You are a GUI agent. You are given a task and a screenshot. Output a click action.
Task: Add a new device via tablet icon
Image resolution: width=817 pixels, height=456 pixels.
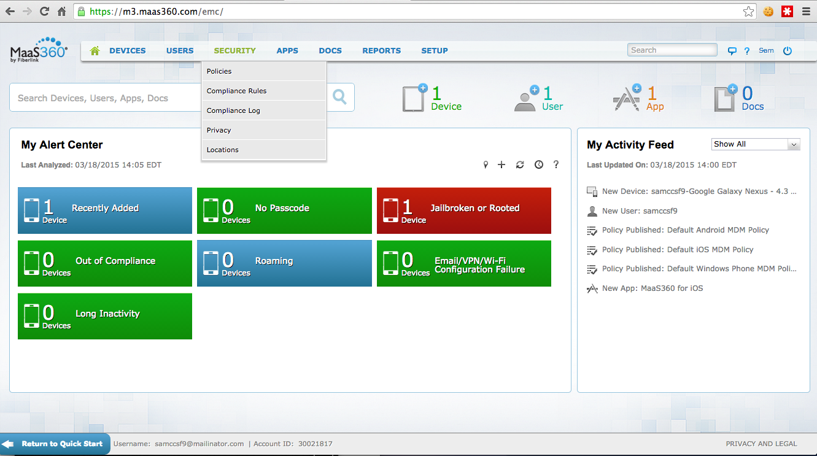click(414, 98)
